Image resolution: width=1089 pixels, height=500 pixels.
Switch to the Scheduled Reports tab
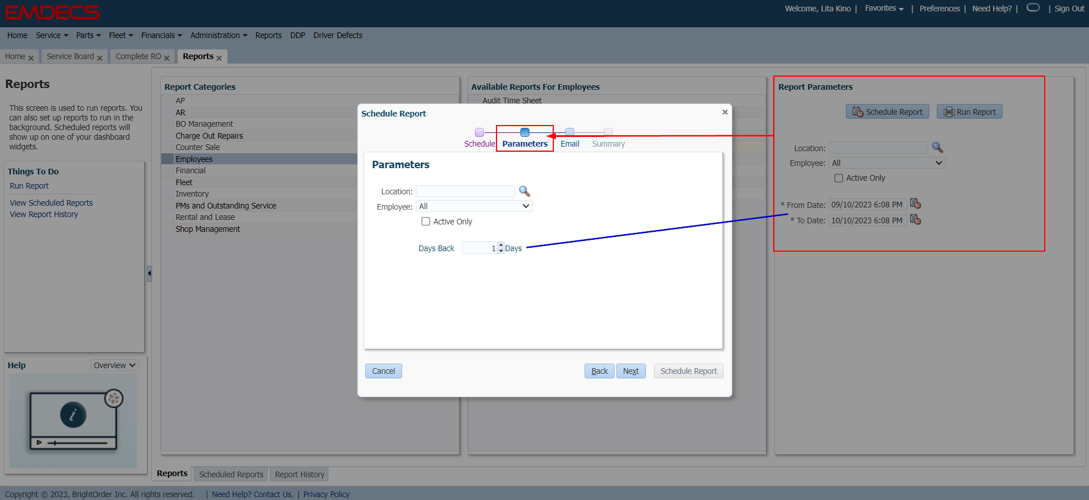tap(231, 474)
